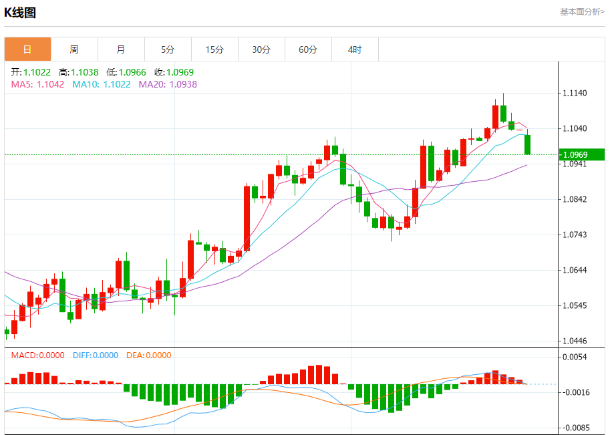The width and height of the screenshot is (610, 435).
Task: Select the 60分 interval tab
Action: tap(308, 49)
